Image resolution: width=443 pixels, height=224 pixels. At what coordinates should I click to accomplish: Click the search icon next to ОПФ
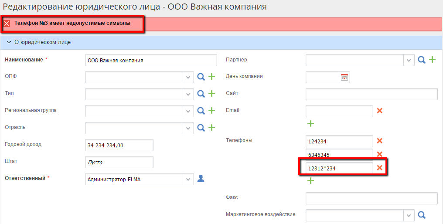(x=201, y=77)
